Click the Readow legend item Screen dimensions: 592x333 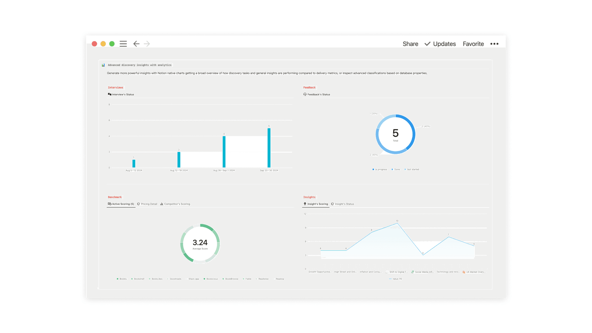tap(279, 279)
